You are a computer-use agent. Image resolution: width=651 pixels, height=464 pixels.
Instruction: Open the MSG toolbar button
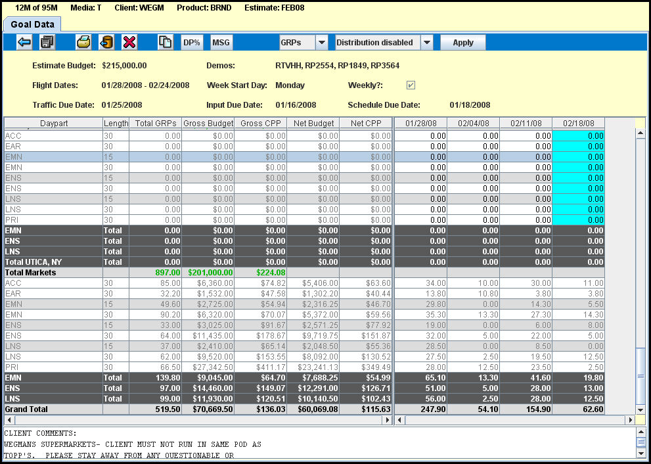click(x=221, y=42)
